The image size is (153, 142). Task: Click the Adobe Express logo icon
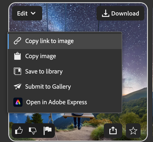click(18, 102)
